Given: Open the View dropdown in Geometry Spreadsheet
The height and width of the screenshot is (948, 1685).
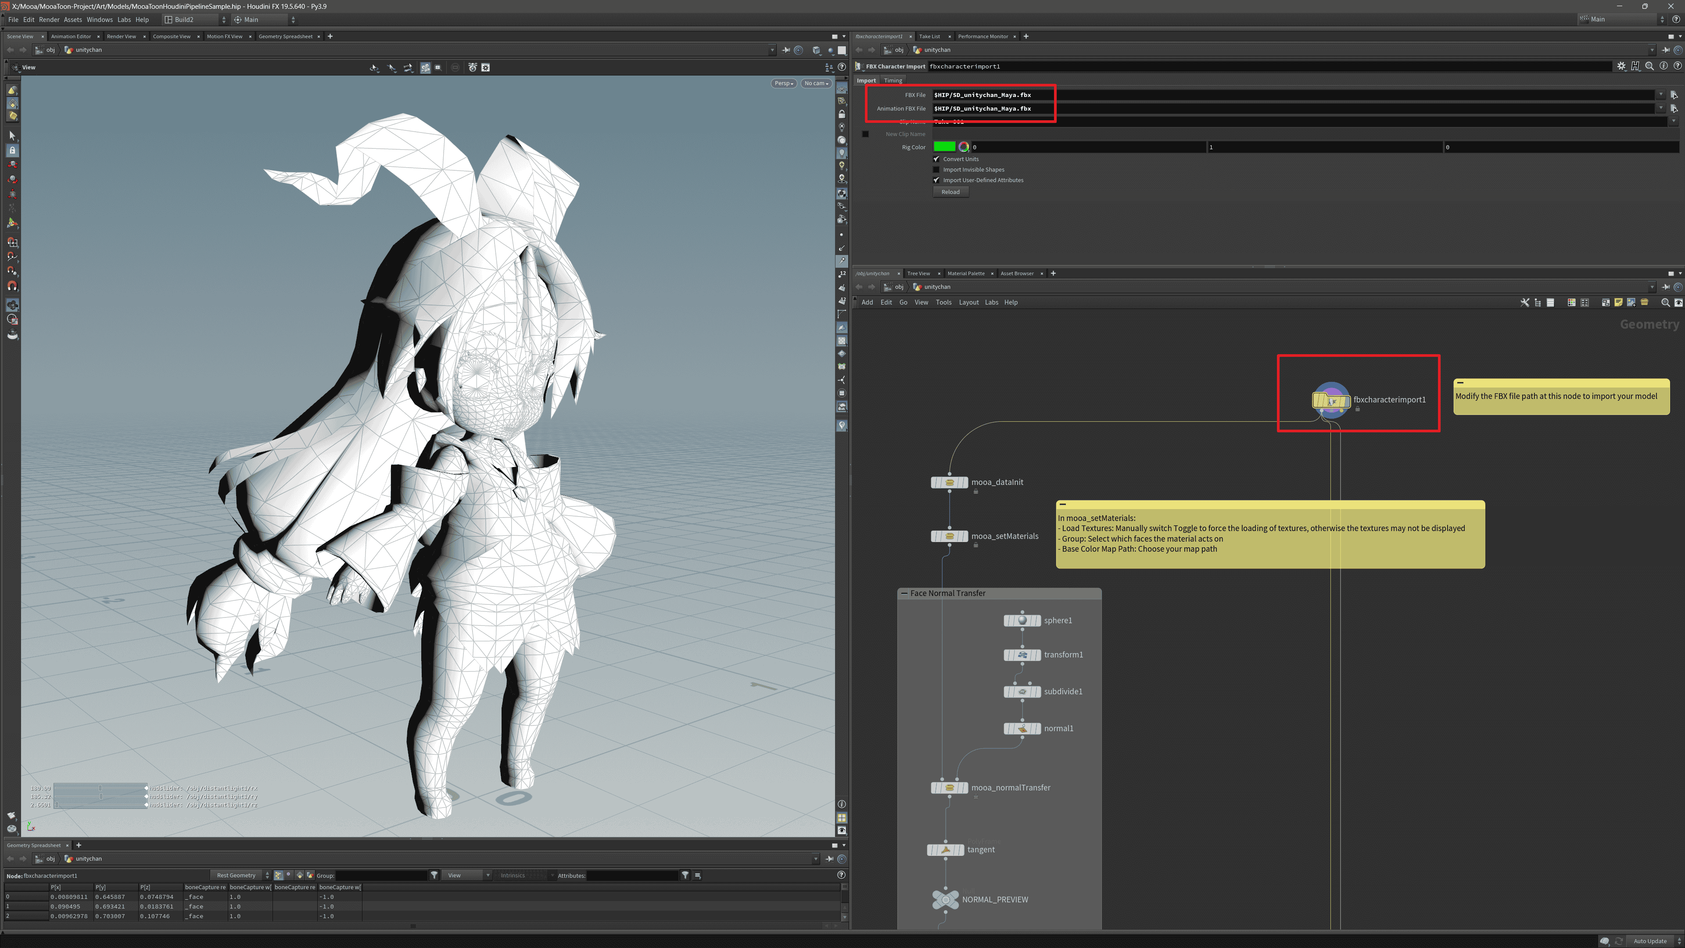Looking at the screenshot, I should click(x=466, y=876).
